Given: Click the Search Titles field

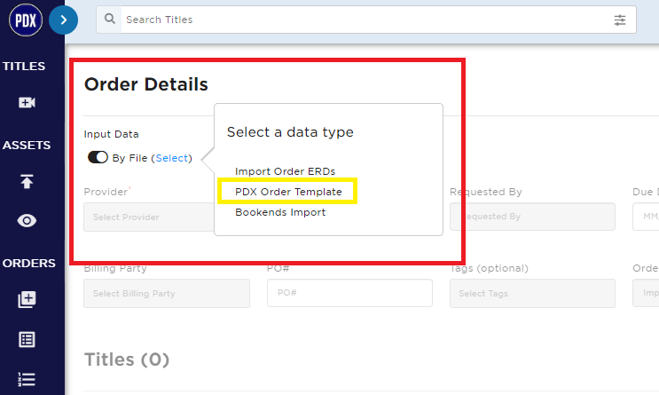Looking at the screenshot, I should [365, 20].
